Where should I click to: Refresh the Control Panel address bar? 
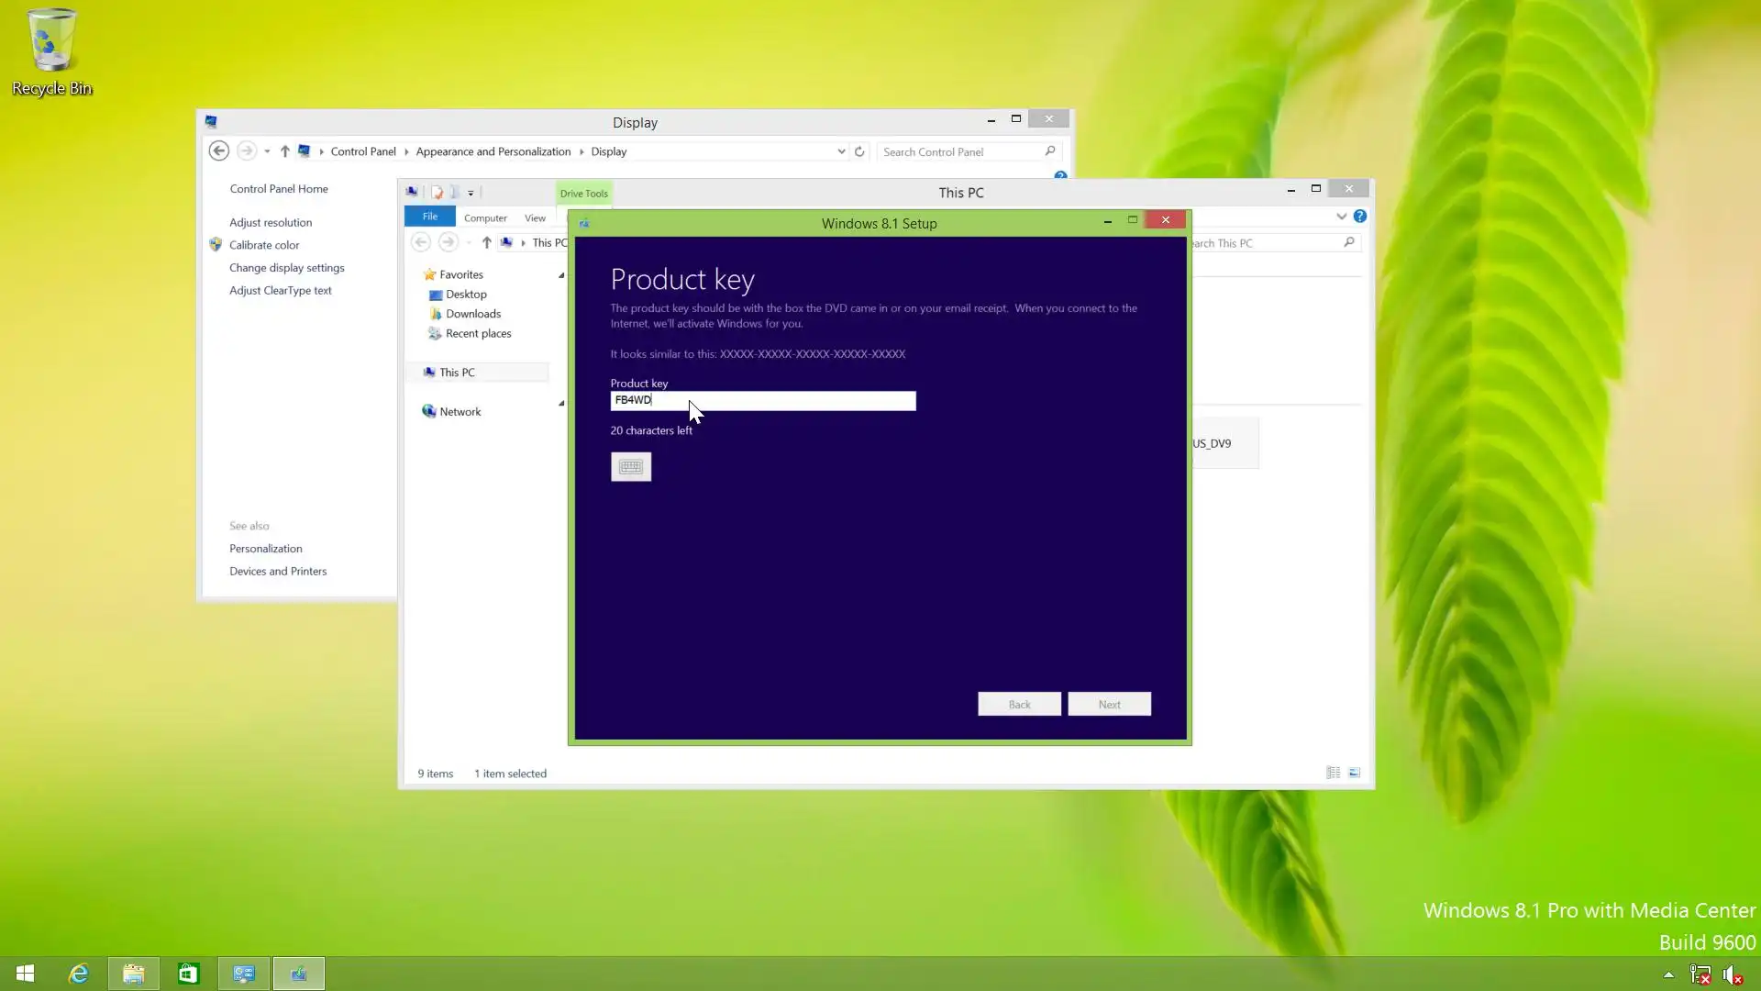click(x=859, y=151)
